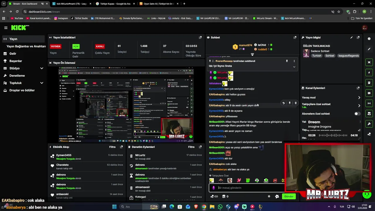Open Yavaş mod settings arrow
375x211 pixels.
tap(359, 98)
